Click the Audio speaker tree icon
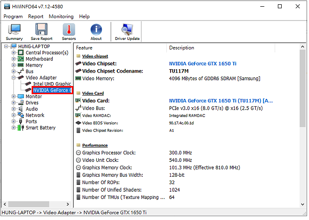The image size is (309, 220). [x=21, y=109]
